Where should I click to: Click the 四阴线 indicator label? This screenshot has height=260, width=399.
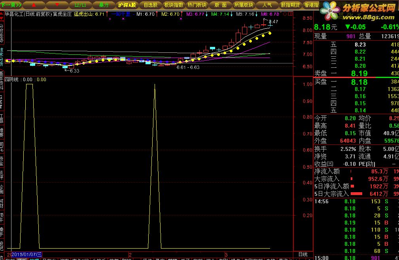click(11, 80)
